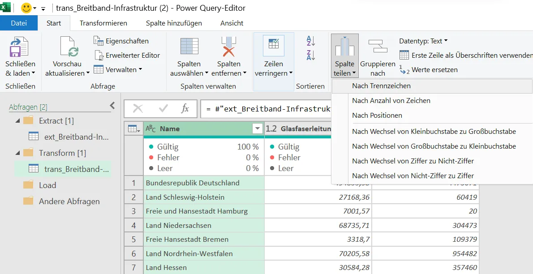Click the ABC data type icon of Name
Viewport: 533px width, 274px height.
click(x=150, y=128)
